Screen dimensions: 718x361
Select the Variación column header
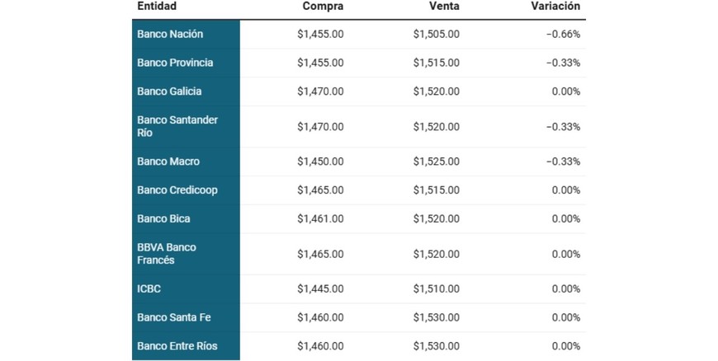click(555, 7)
